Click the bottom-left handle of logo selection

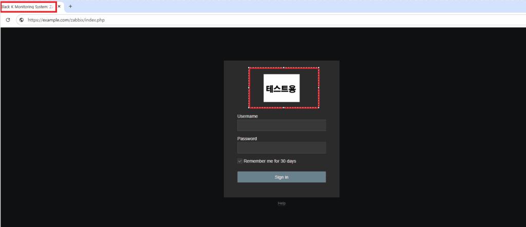249,108
